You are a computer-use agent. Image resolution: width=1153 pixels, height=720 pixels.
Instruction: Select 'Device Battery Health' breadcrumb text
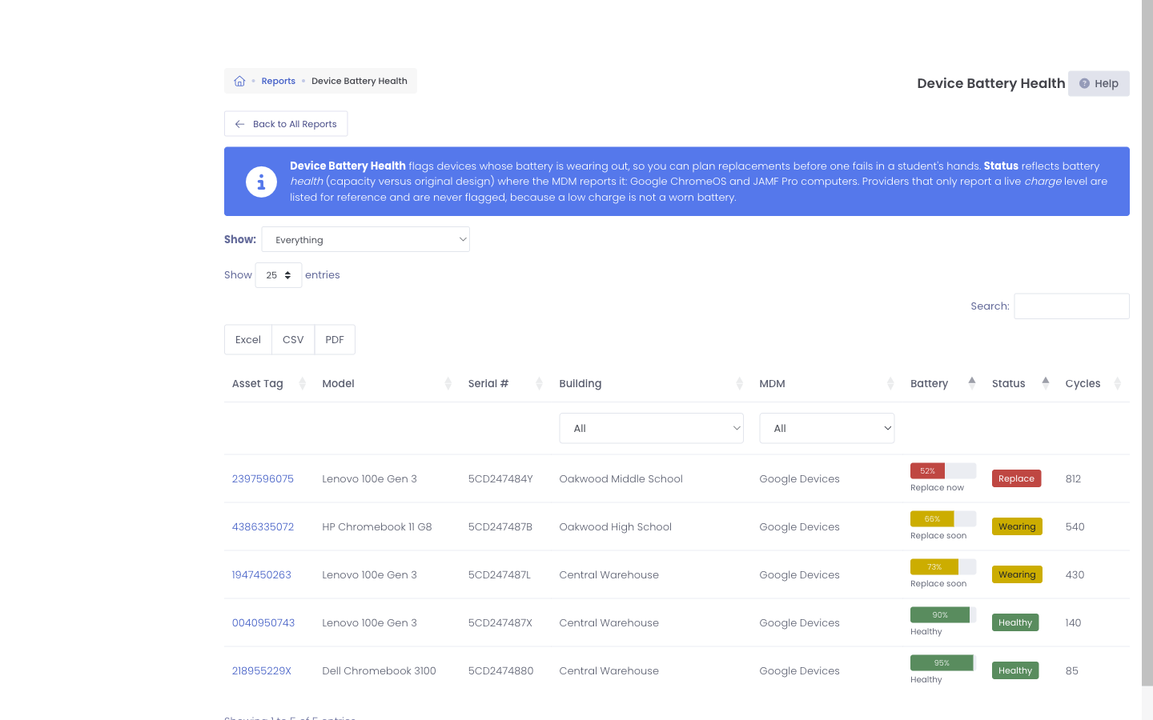(x=360, y=81)
